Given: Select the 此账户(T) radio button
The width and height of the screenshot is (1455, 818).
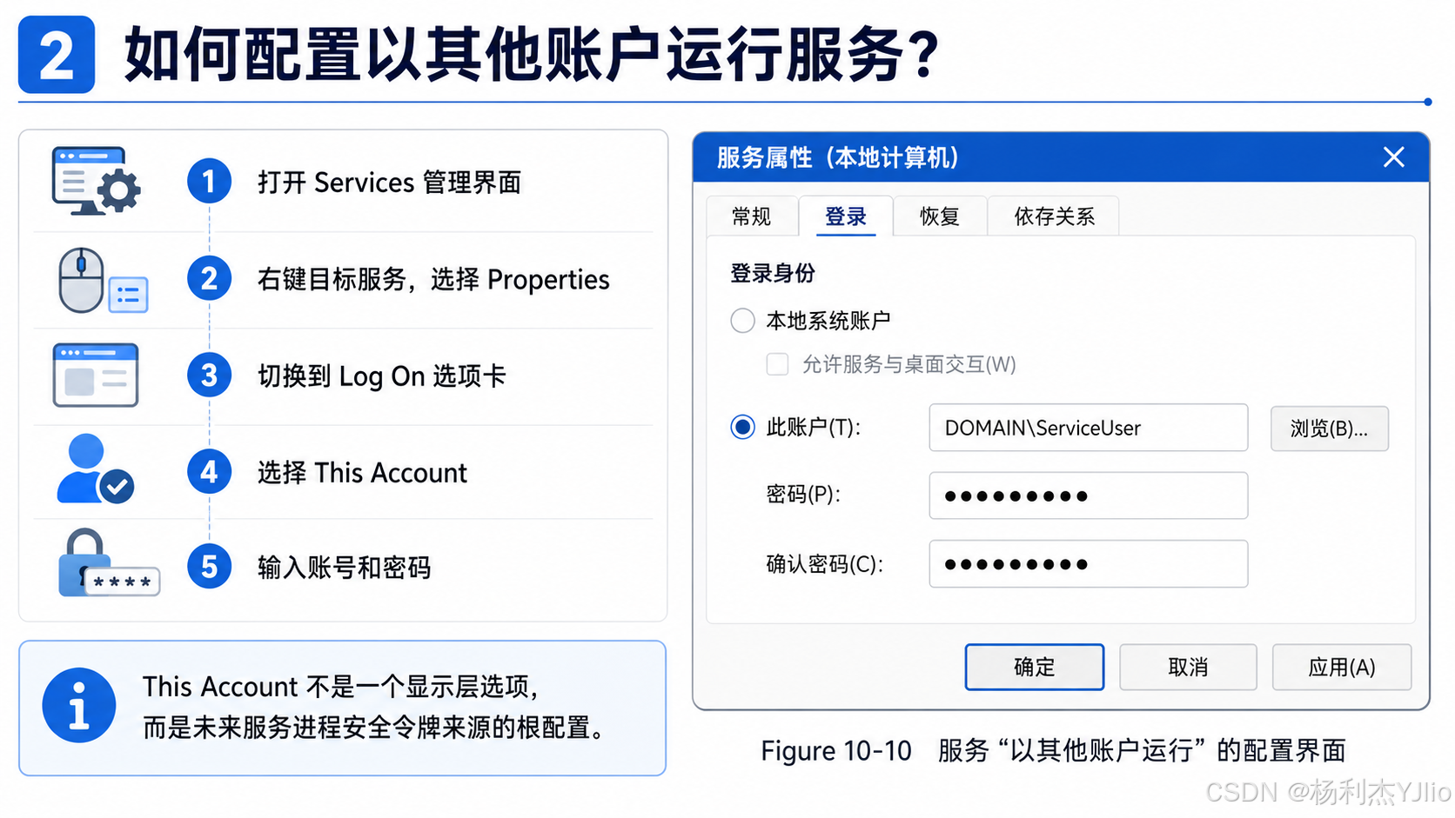Looking at the screenshot, I should [742, 427].
